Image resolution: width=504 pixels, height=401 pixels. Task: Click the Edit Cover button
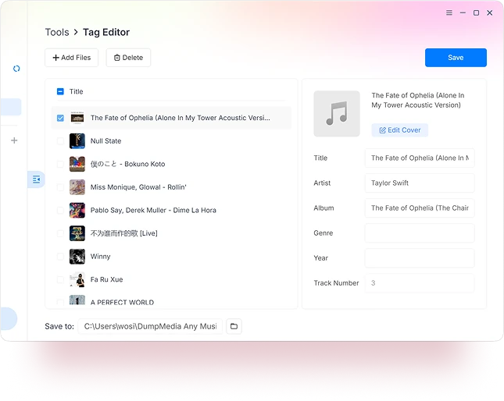(399, 130)
